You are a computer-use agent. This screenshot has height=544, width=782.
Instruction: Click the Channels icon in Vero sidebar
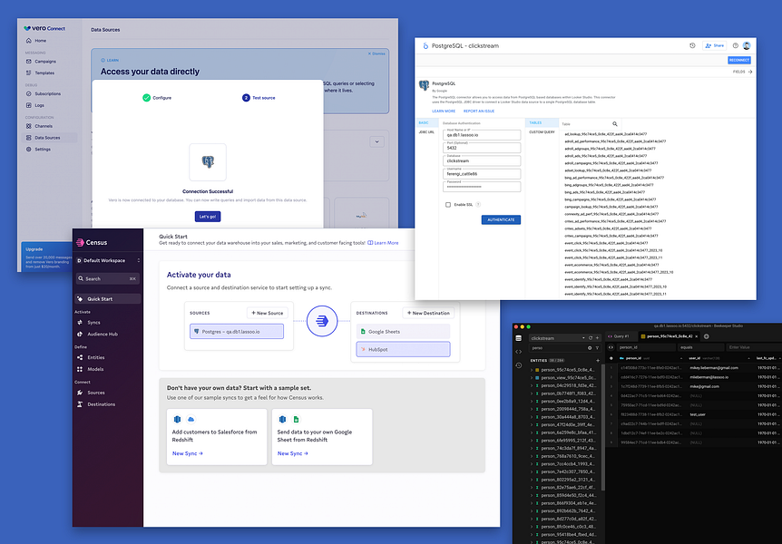(x=28, y=124)
